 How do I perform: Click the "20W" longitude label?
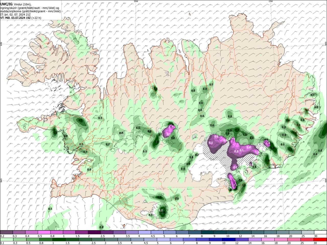tap(136, 1)
